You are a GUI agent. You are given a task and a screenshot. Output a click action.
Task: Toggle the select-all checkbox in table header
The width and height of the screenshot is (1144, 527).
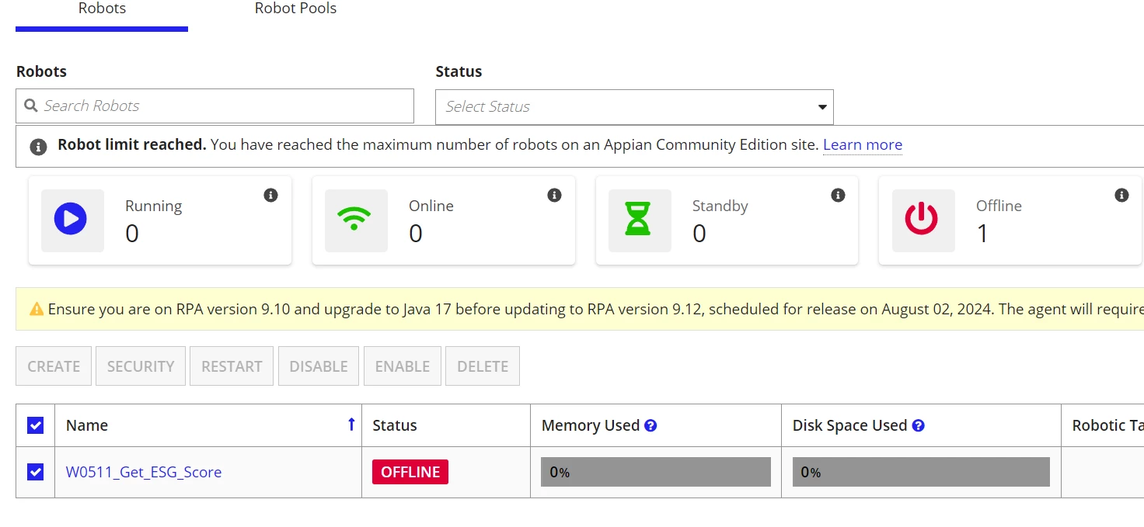pos(35,425)
